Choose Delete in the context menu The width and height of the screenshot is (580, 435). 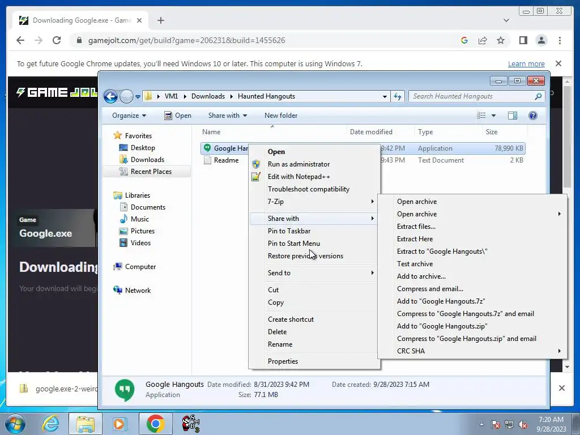click(x=314, y=332)
